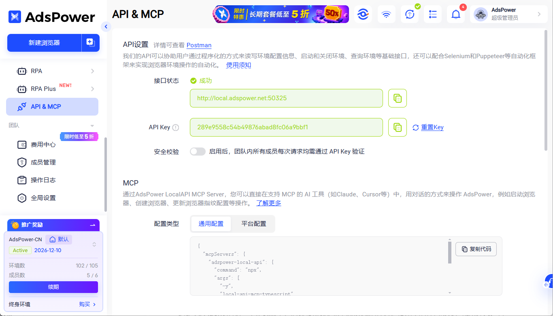Viewport: 553px width, 316px height.
Task: Click the RPA Plus robot icon
Action: (x=21, y=89)
